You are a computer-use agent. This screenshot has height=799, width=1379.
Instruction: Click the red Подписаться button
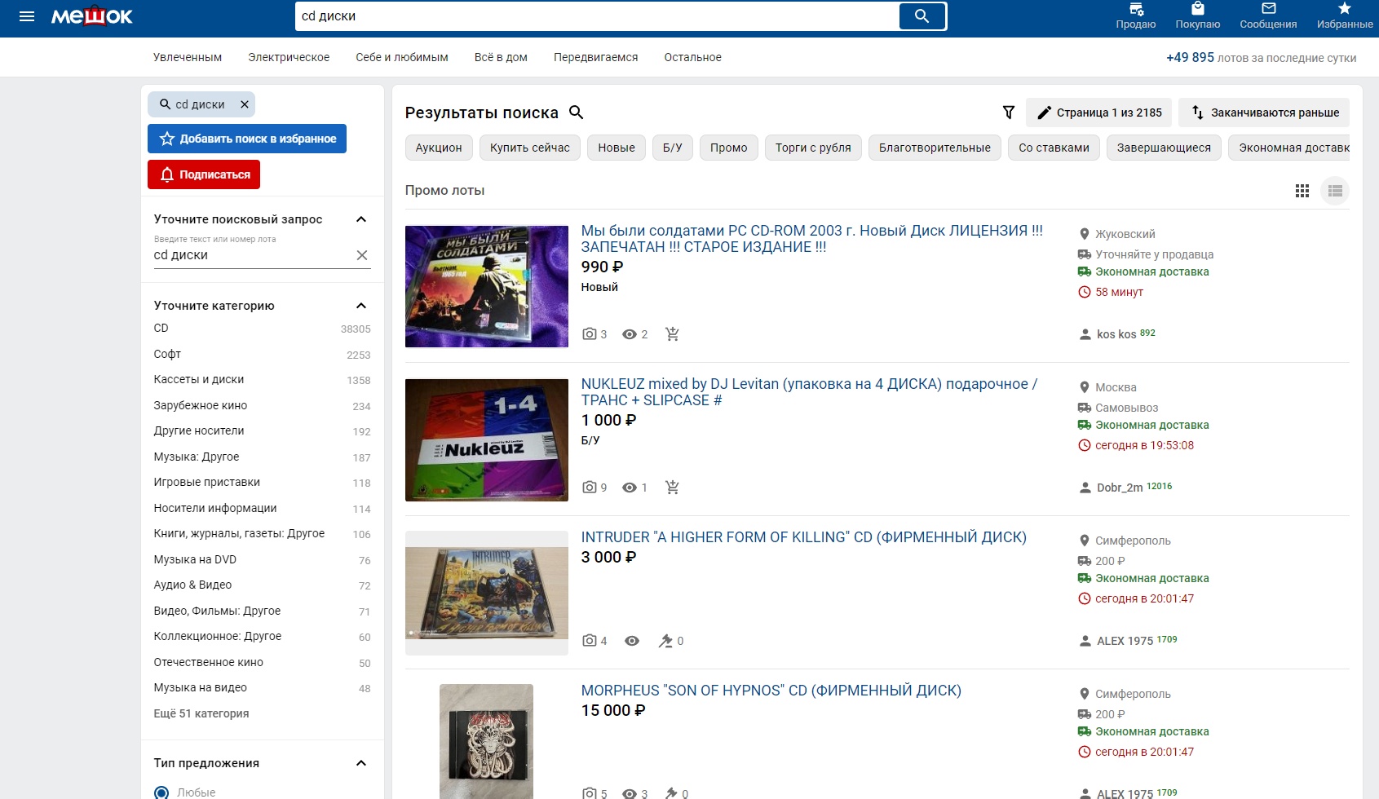pyautogui.click(x=204, y=174)
